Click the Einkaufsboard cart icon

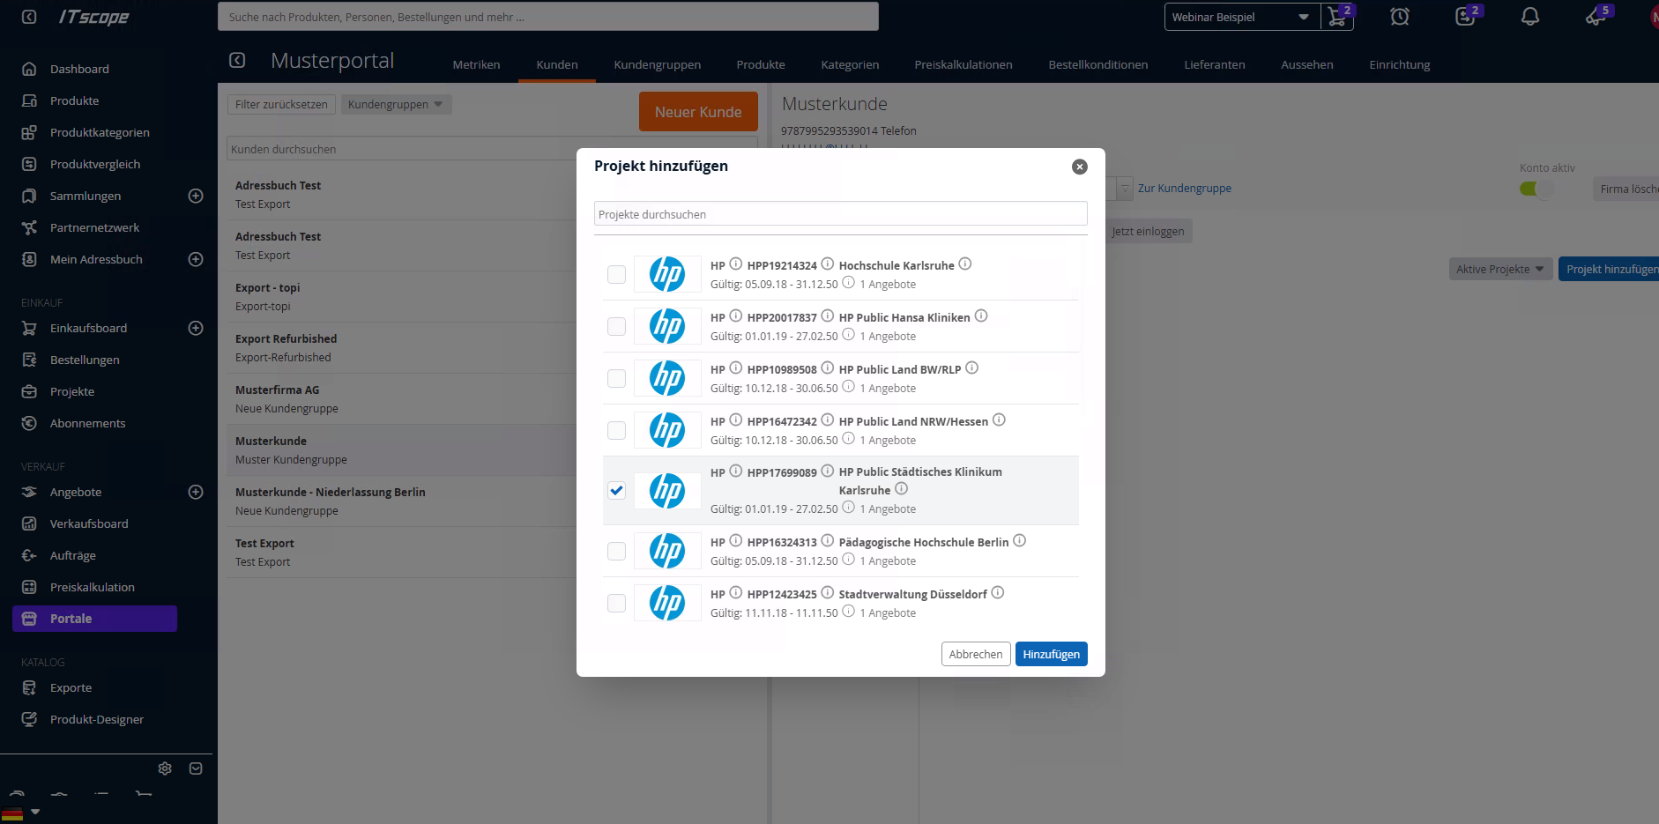pyautogui.click(x=29, y=328)
